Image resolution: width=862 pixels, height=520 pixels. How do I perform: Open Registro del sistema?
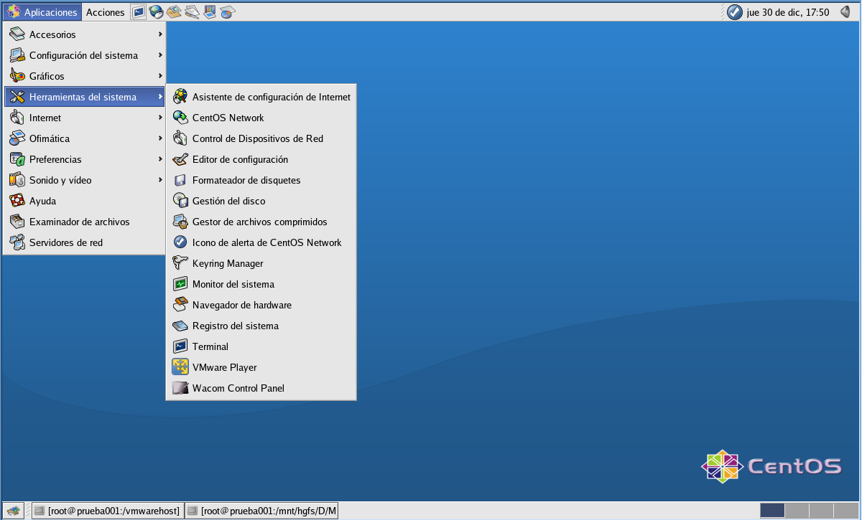tap(261, 326)
